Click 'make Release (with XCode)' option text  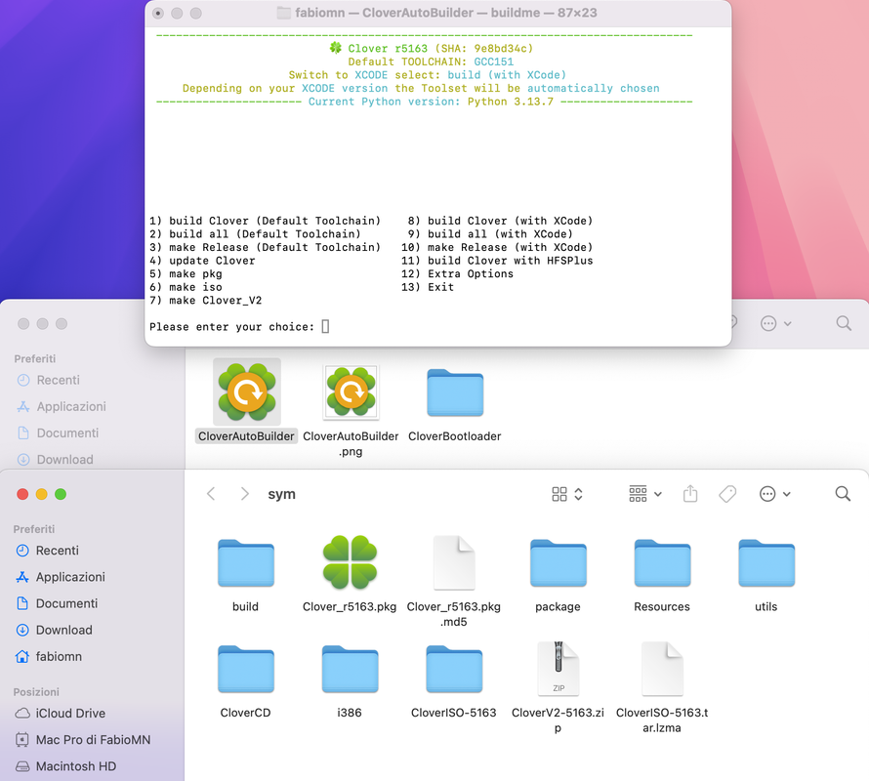tap(510, 247)
